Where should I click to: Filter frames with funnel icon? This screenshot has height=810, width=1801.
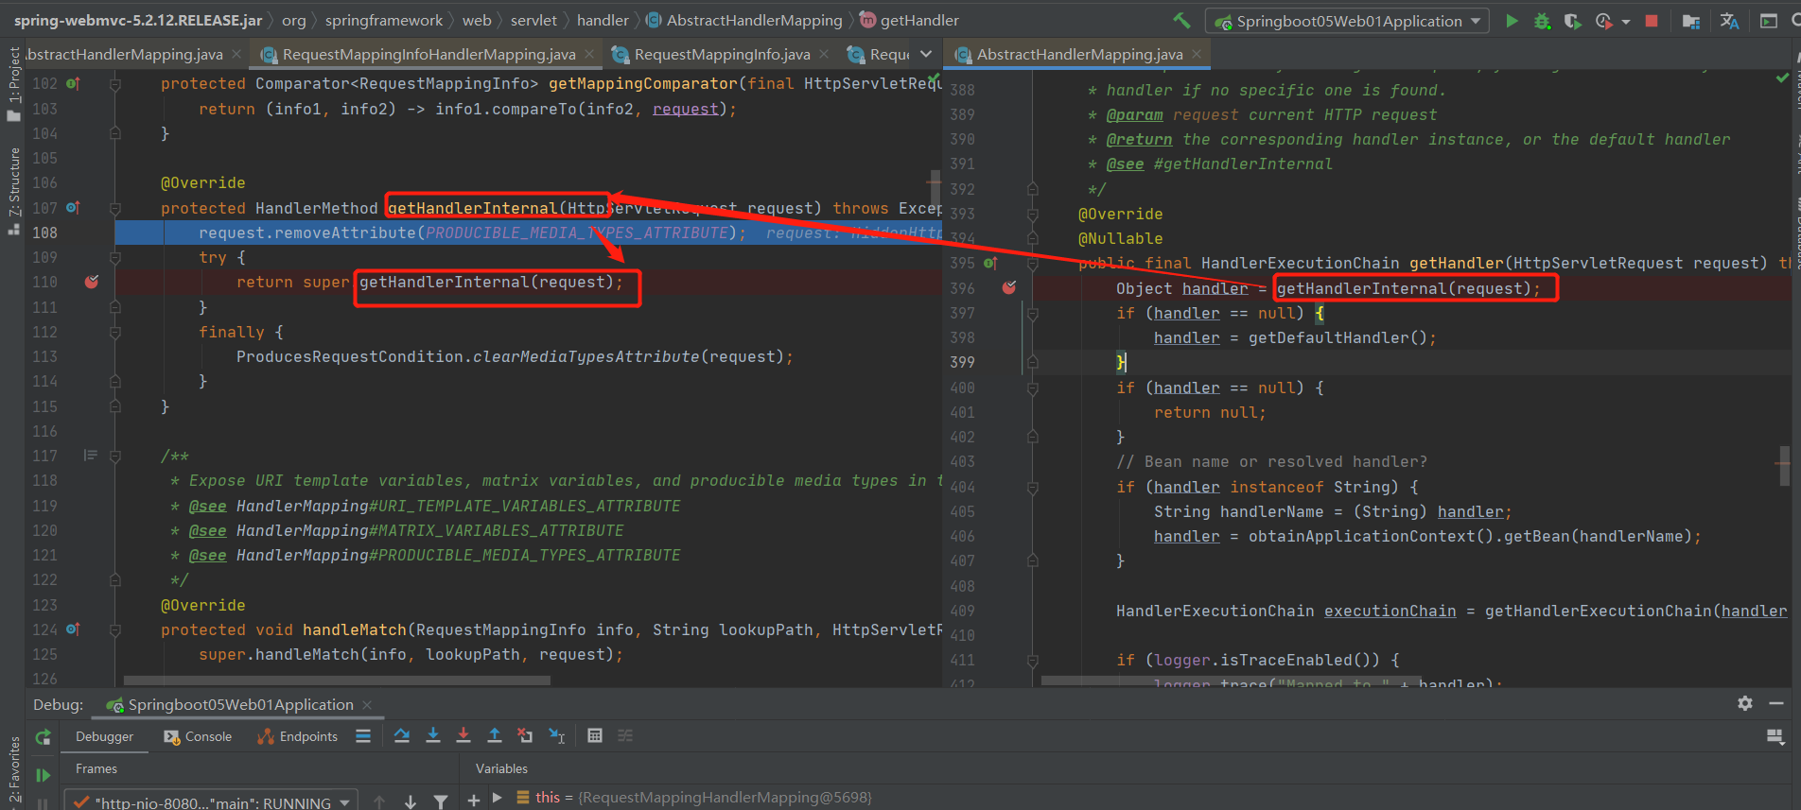pyautogui.click(x=441, y=801)
